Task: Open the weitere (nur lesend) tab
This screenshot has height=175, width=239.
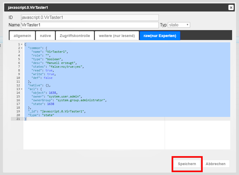Action: click(117, 36)
